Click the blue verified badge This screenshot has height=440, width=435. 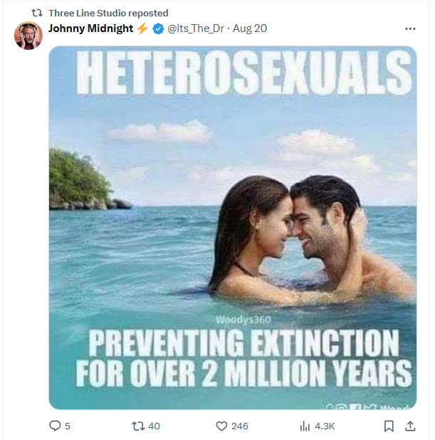click(158, 28)
